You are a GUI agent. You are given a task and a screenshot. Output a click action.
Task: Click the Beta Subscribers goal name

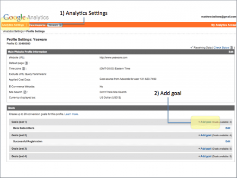coord(24,128)
